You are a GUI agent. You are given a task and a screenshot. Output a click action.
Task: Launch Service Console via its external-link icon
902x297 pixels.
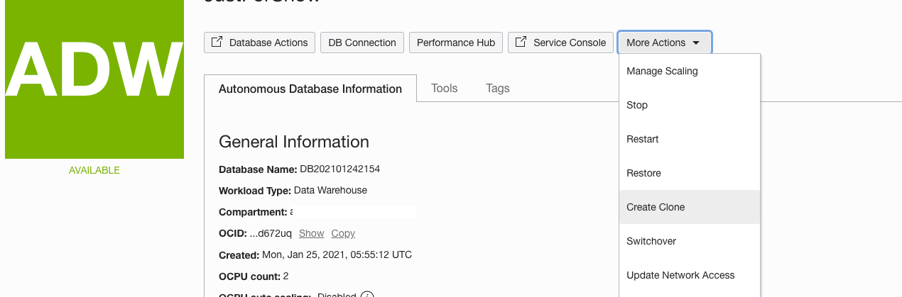pyautogui.click(x=521, y=43)
